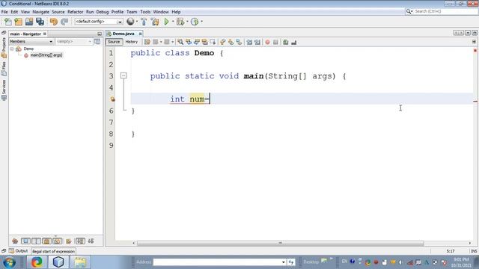Click the Clean and Build icon
Image resolution: width=479 pixels, height=269 pixels.
pos(155,22)
